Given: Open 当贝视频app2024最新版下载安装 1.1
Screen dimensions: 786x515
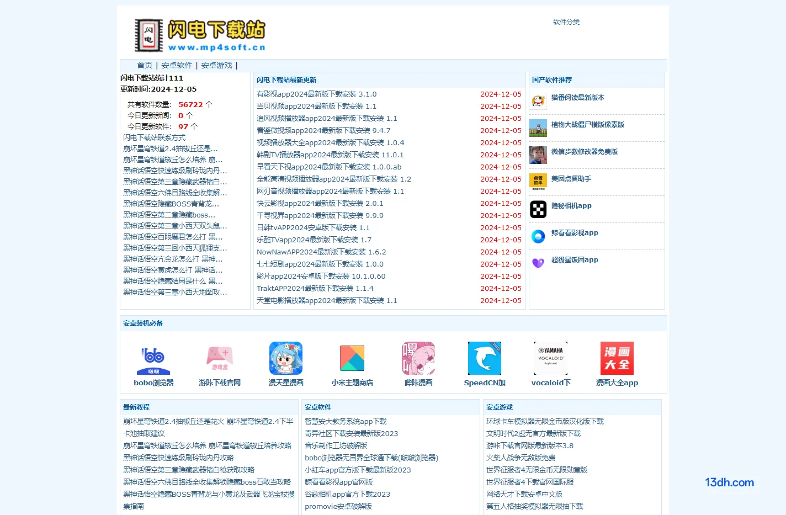Looking at the screenshot, I should 317,107.
